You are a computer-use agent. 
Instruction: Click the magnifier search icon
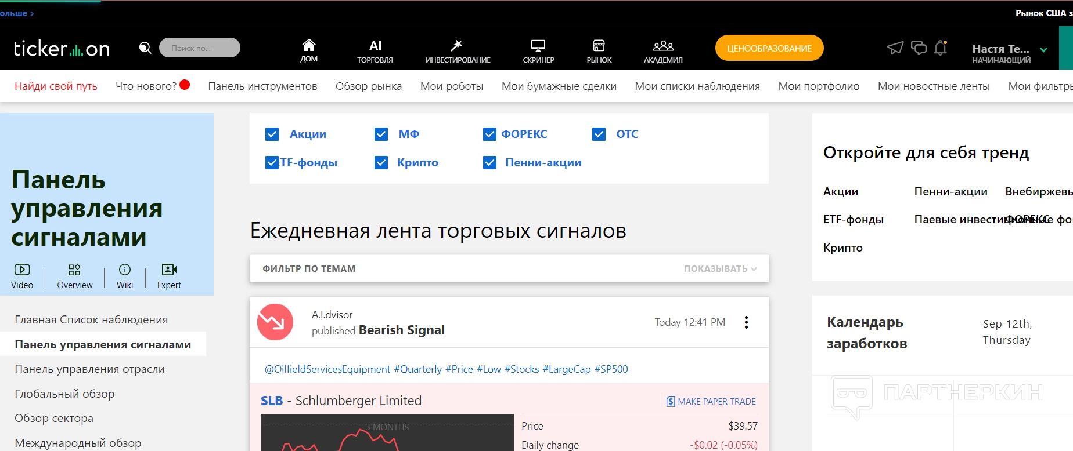pos(145,48)
